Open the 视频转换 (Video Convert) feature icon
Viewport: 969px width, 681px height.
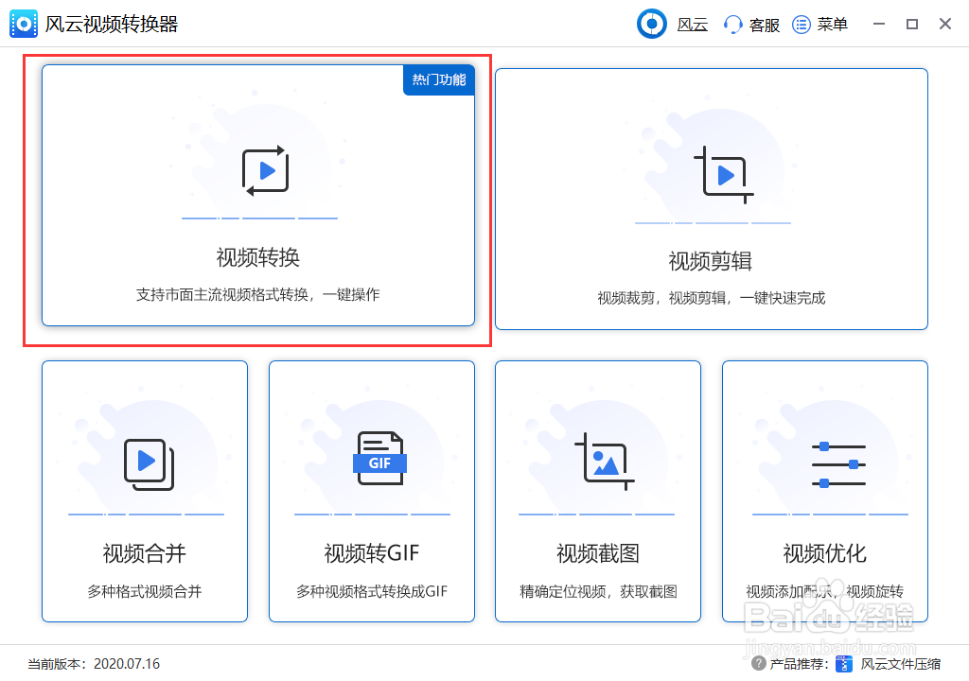tap(262, 170)
